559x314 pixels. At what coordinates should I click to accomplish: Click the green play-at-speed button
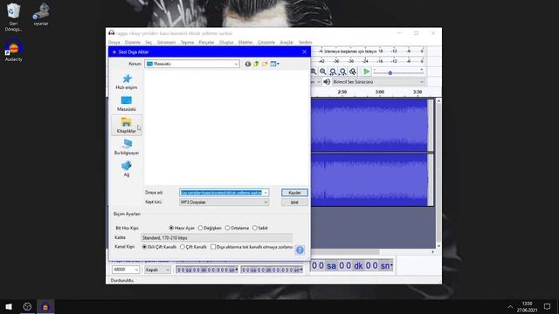tap(366, 72)
